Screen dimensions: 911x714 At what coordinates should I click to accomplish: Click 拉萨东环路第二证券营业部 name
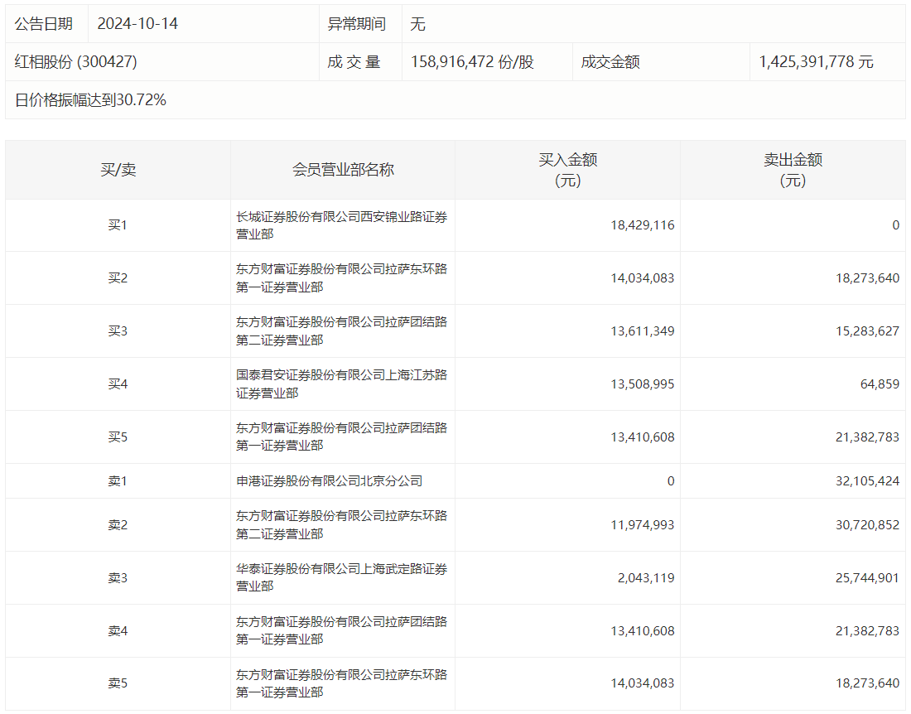coord(341,525)
